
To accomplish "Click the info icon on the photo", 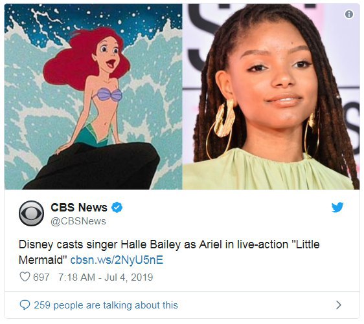I will tap(349, 14).
